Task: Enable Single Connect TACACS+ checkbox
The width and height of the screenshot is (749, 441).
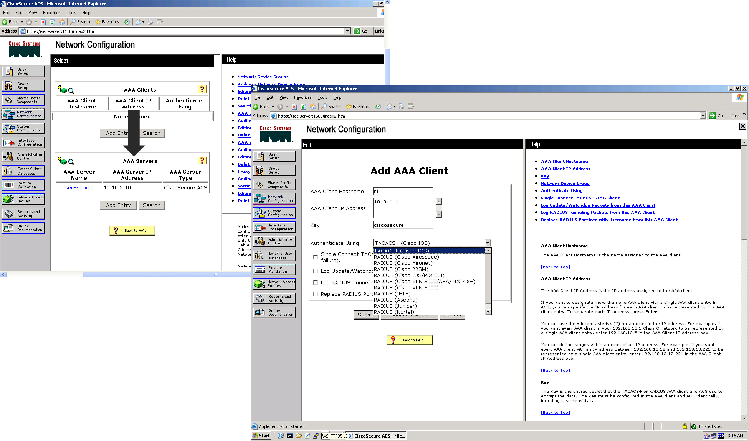Action: (x=316, y=257)
